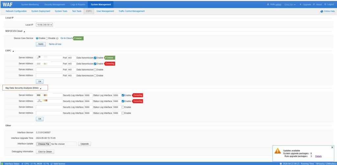Click the green Interface Status icon

(2, 163)
